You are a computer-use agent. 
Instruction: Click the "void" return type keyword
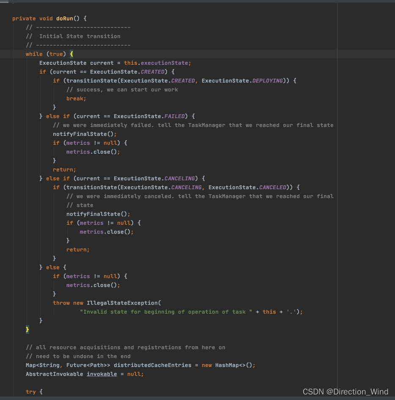coord(46,18)
